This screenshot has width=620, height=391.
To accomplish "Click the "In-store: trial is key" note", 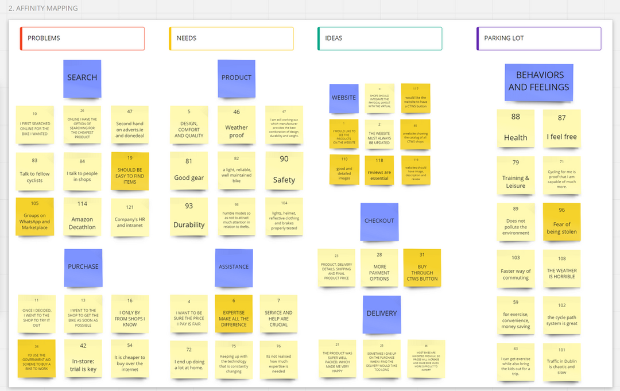I will pos(83,358).
